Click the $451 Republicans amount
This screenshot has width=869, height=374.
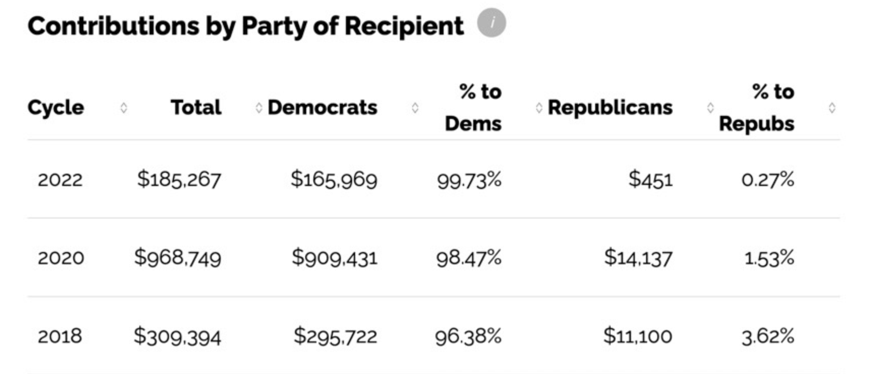650,179
